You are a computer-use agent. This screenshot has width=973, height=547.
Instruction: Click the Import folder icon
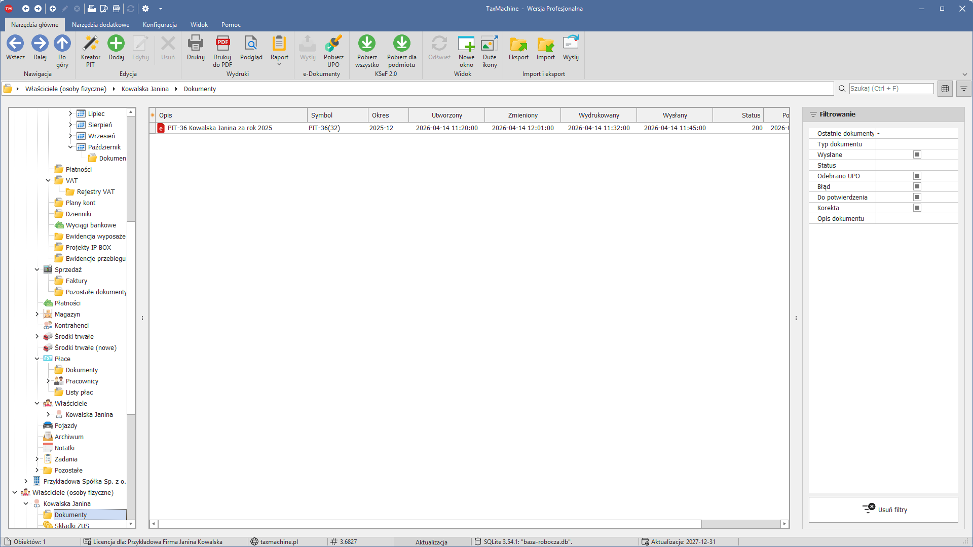[546, 44]
